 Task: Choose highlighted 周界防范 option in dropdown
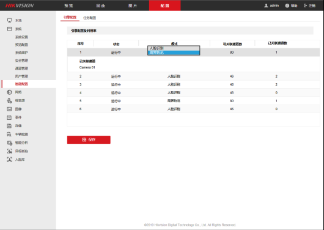[x=174, y=53]
